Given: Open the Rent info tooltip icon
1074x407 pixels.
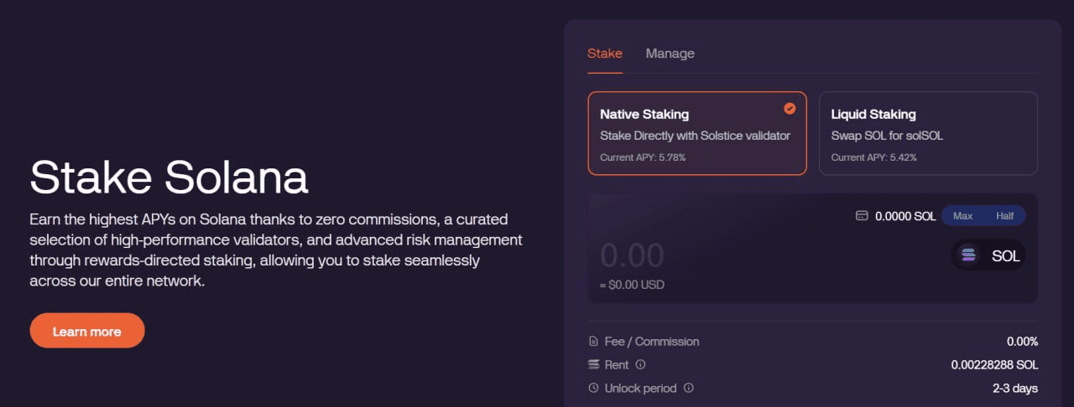Looking at the screenshot, I should pyautogui.click(x=640, y=365).
